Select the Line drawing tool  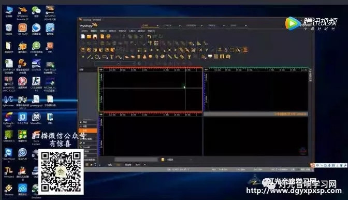point(89,57)
